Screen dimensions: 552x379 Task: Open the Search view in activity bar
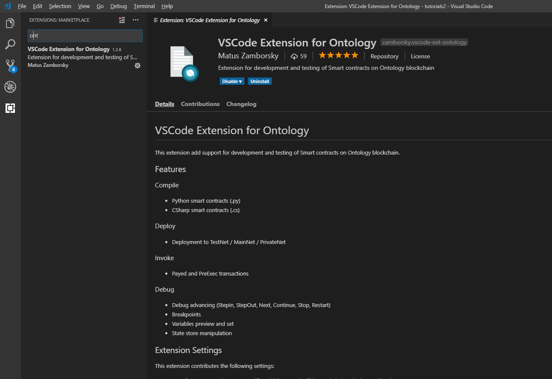10,44
